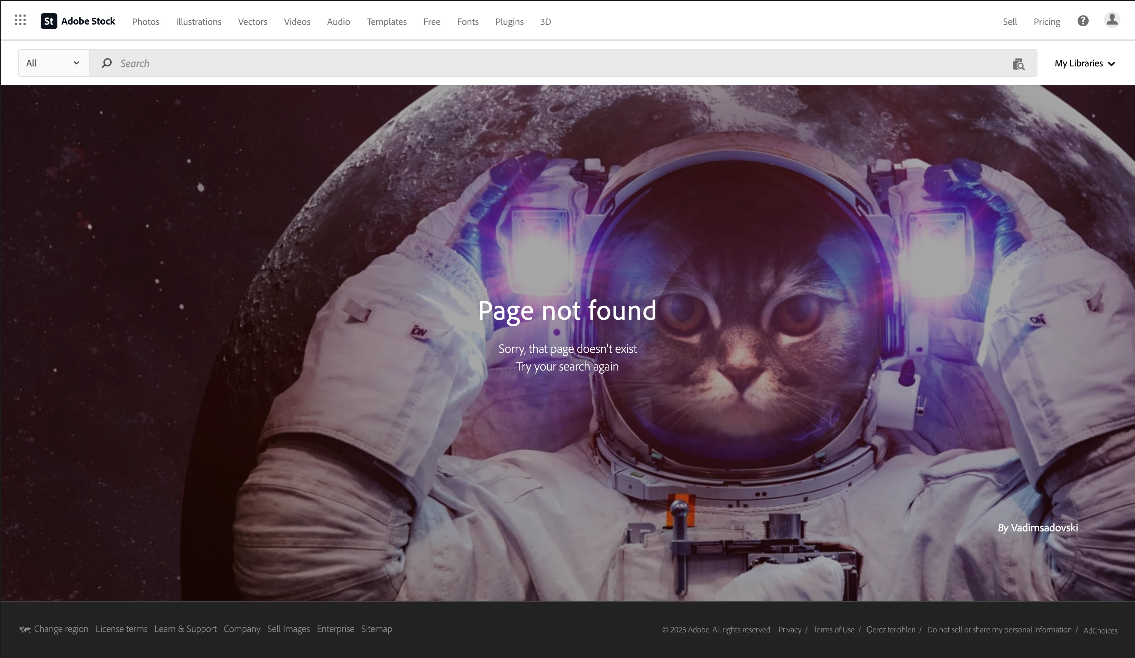Open the Templates navigation menu
The width and height of the screenshot is (1135, 658).
[x=386, y=22]
